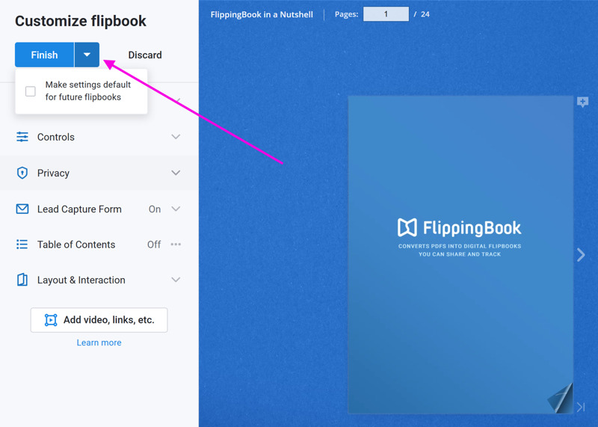Click the FlippingBook cover page
This screenshot has height=427, width=598.
tap(460, 254)
